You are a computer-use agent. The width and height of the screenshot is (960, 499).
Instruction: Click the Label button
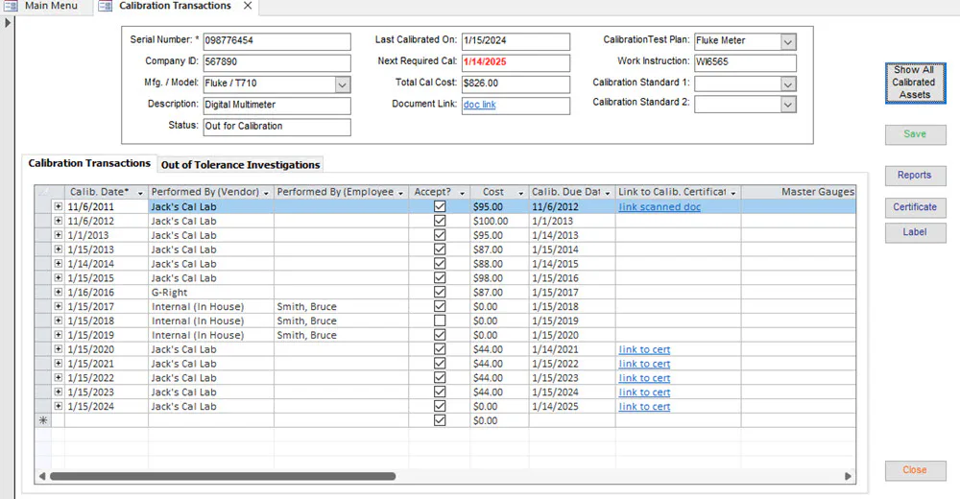coord(915,232)
